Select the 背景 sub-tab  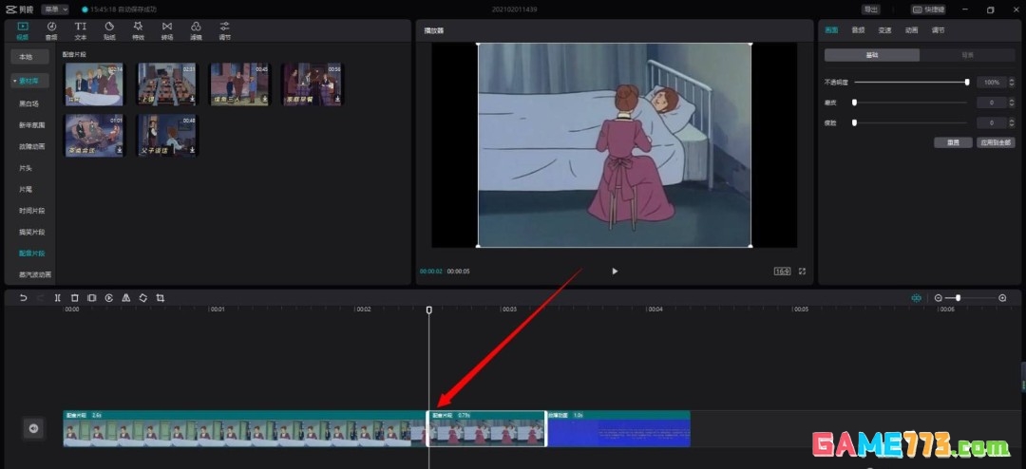click(x=967, y=56)
